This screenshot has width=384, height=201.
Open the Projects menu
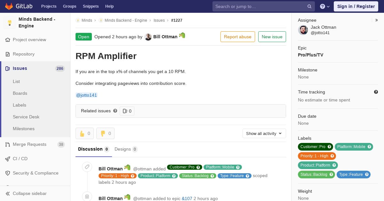coord(49,6)
